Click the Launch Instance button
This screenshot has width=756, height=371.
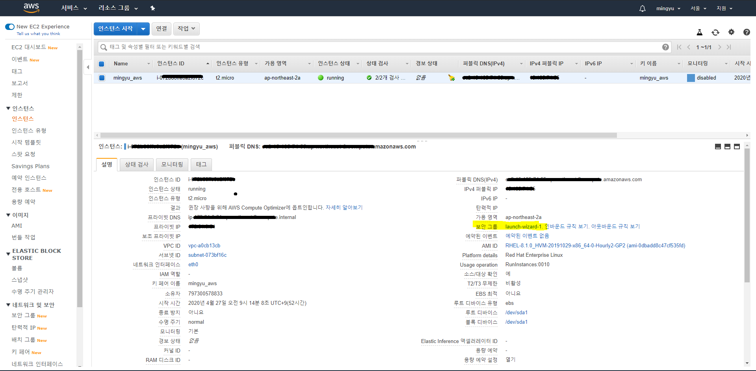click(115, 29)
